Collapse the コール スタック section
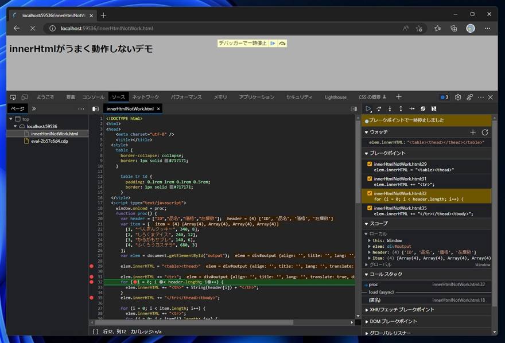Image resolution: width=505 pixels, height=343 pixels. tap(366, 275)
